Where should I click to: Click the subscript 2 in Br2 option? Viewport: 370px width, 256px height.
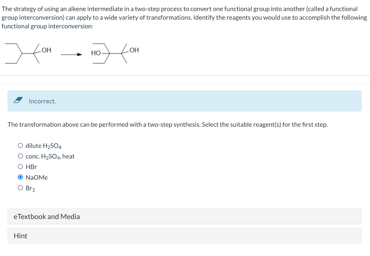[x=33, y=189]
